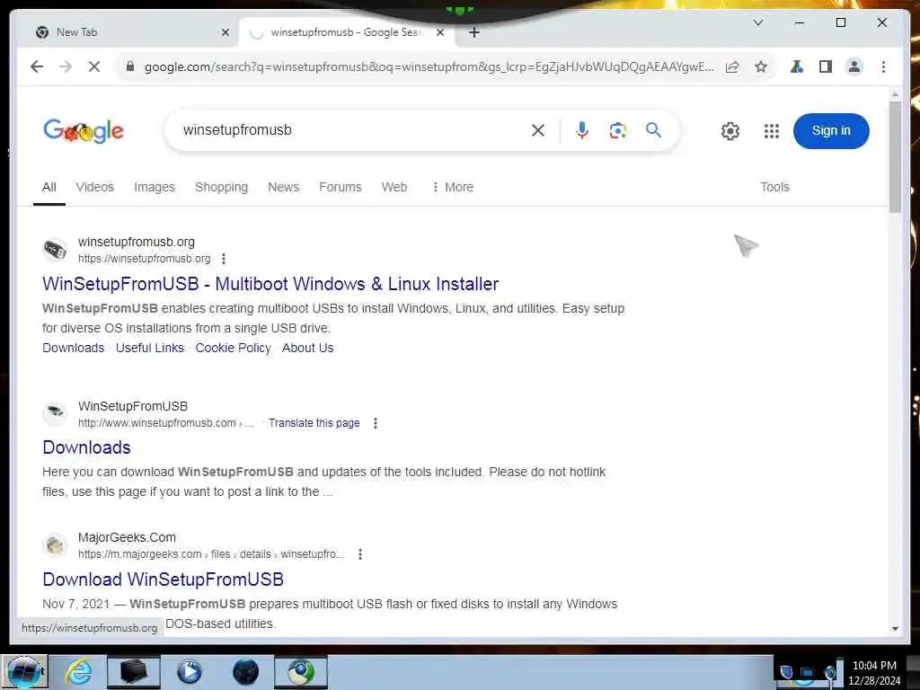This screenshot has width=920, height=690.
Task: Click the Chrome taskbar icon
Action: click(x=301, y=672)
